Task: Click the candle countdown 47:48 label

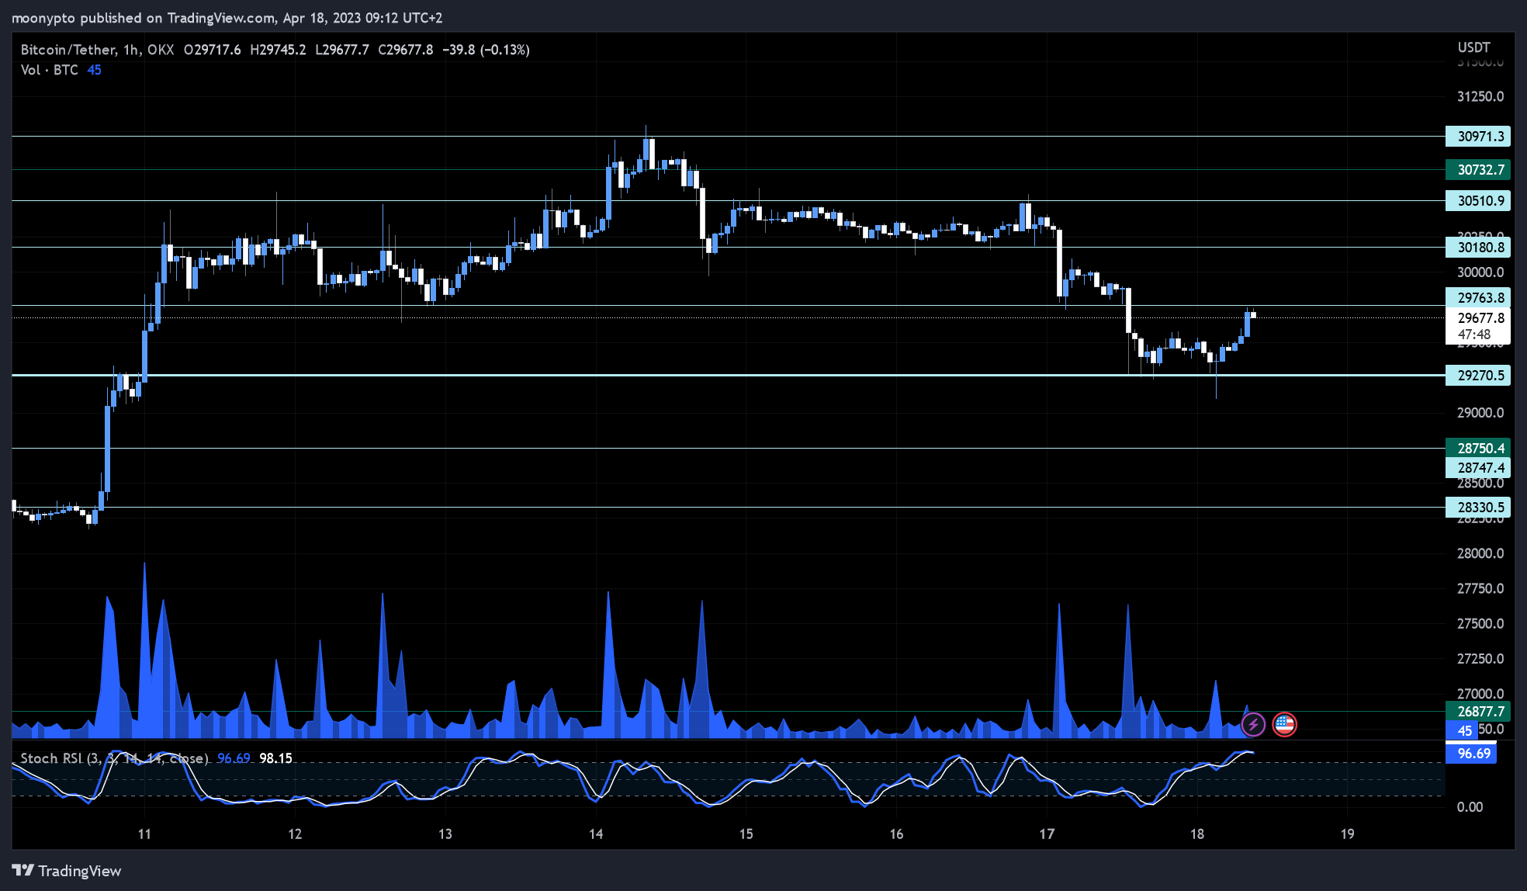Action: (x=1474, y=335)
